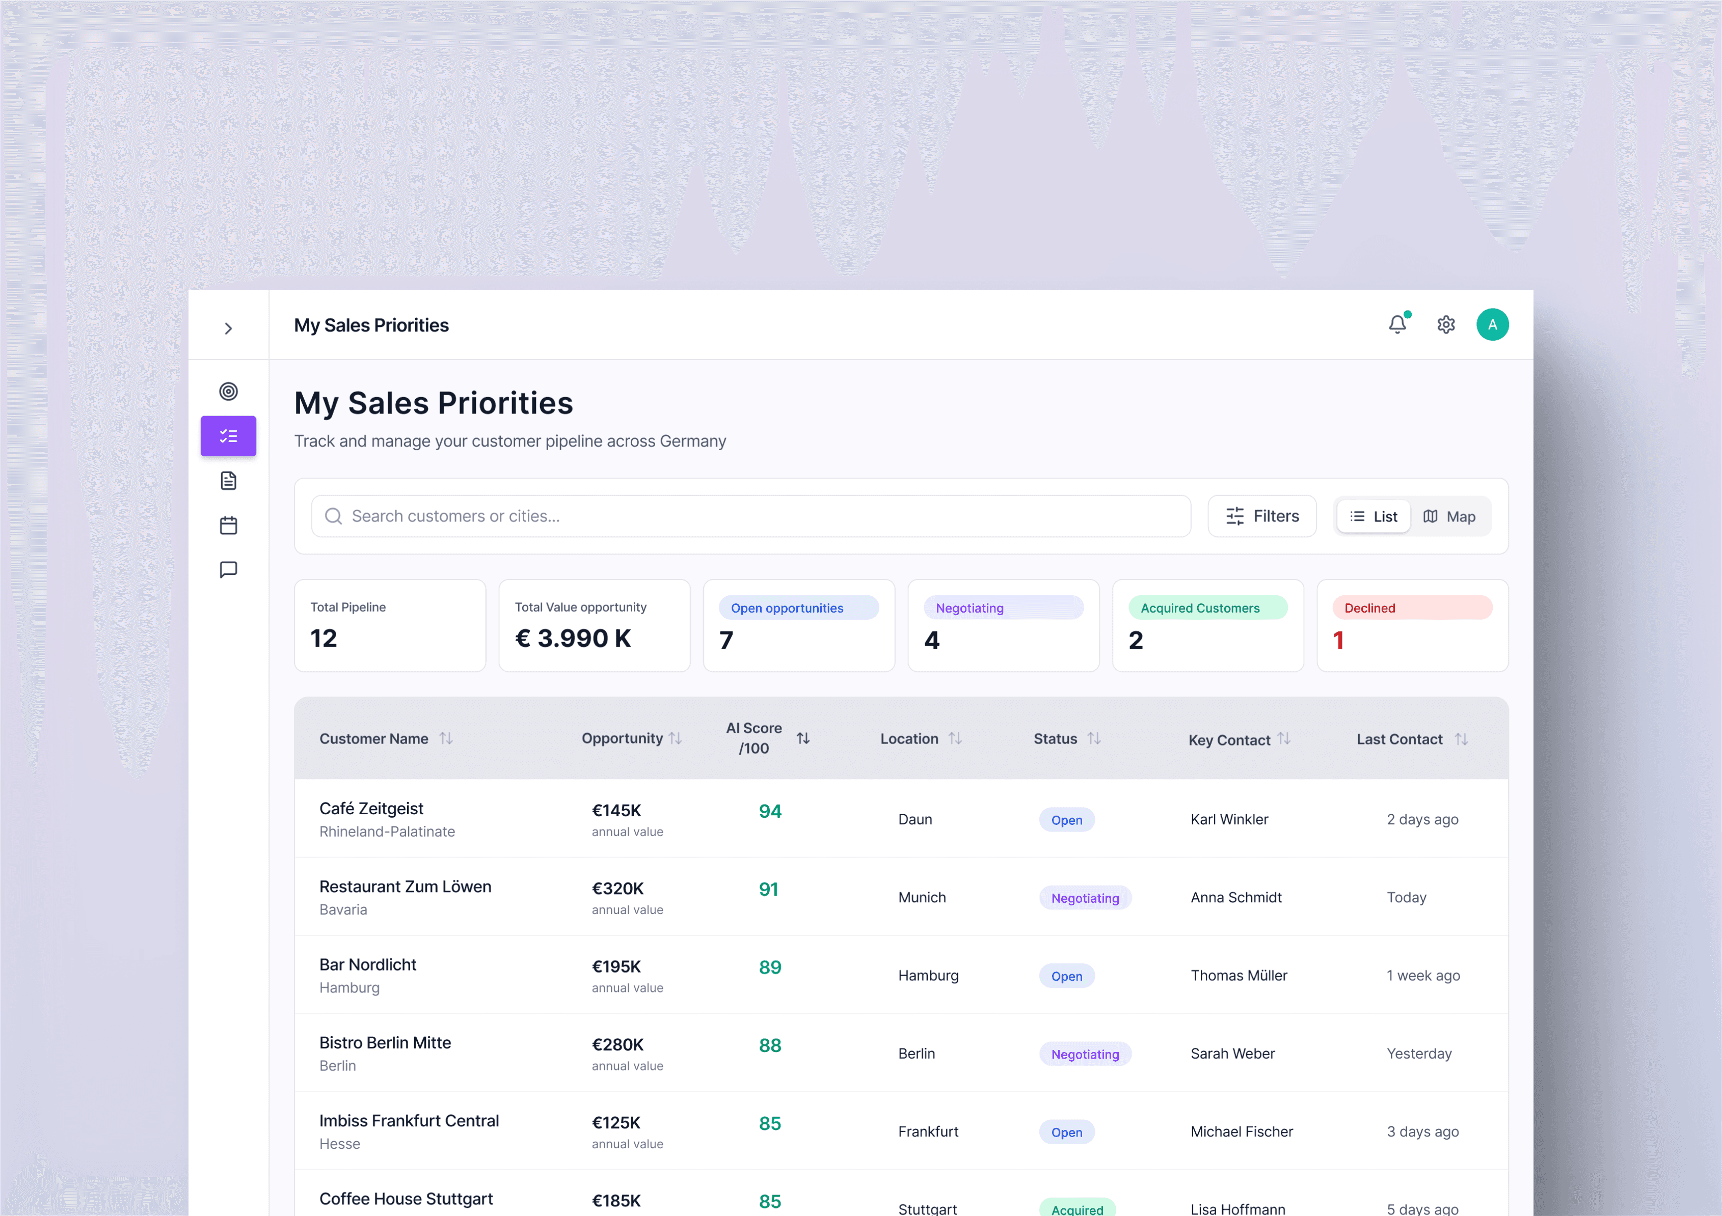This screenshot has width=1722, height=1216.
Task: Open the Filters panel
Action: (1261, 516)
